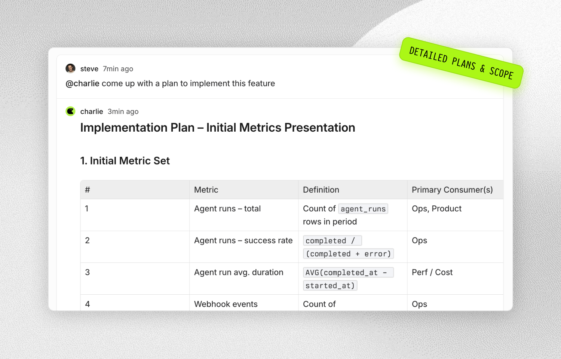
Task: Click charlie's green avatar icon
Action: 70,111
